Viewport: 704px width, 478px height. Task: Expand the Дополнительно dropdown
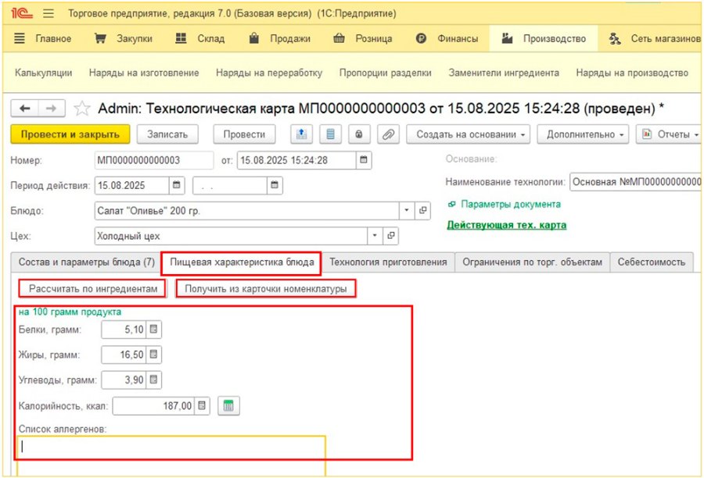tap(583, 134)
